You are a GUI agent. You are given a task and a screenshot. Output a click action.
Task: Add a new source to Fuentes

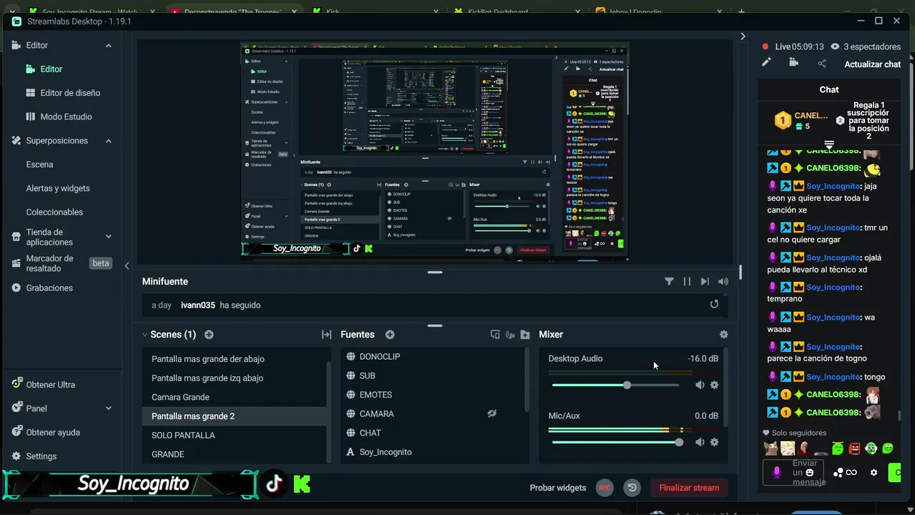tap(390, 335)
